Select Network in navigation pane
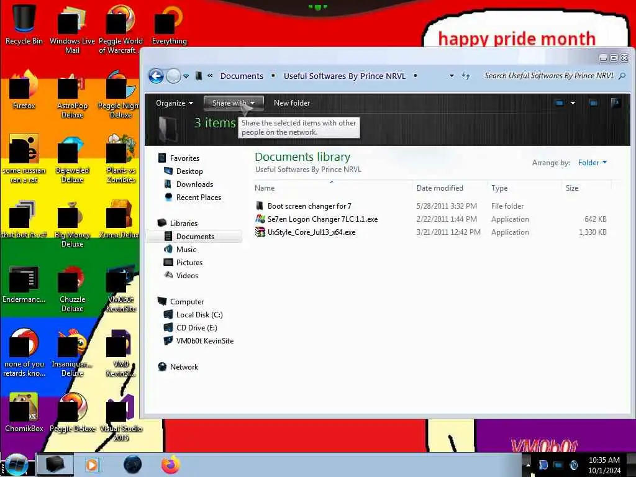The image size is (636, 477). click(184, 366)
